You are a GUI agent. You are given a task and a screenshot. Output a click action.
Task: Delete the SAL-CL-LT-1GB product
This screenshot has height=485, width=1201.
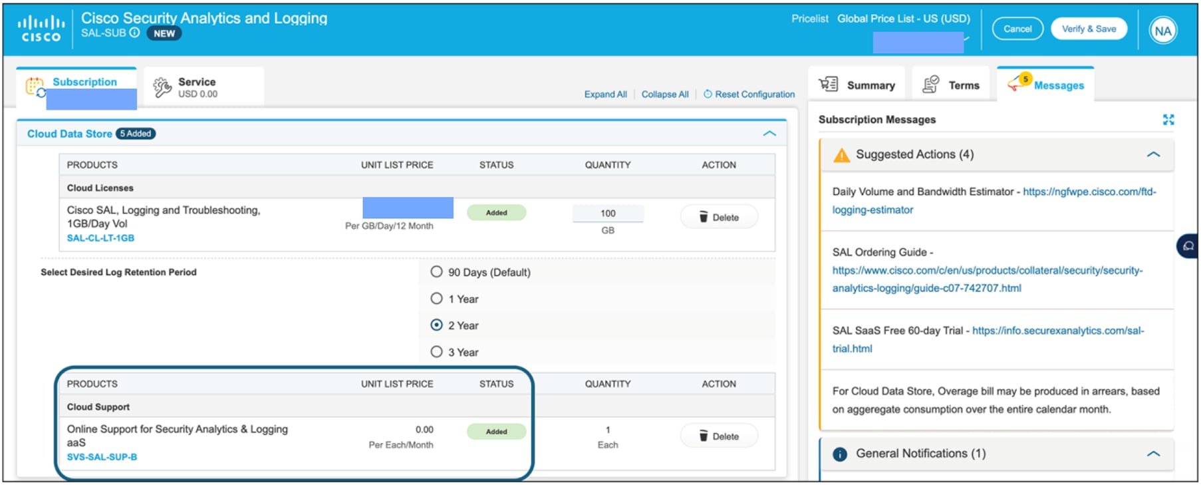coord(719,218)
